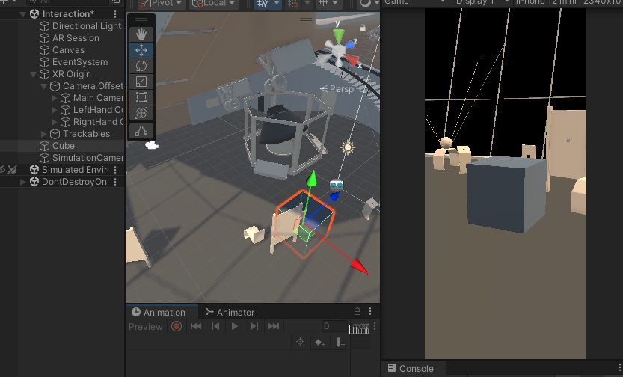Expand the RightHand Controller foldout arrow

55,122
